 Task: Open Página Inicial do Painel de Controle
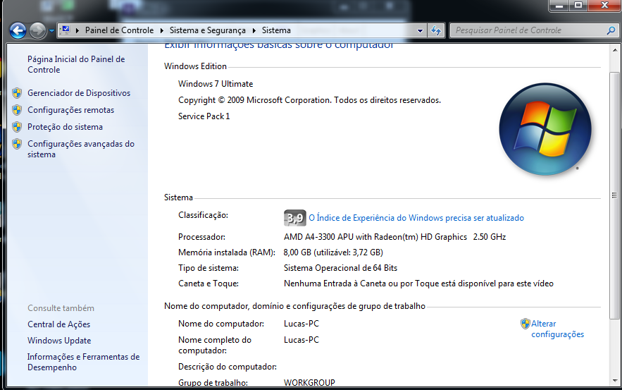point(76,64)
